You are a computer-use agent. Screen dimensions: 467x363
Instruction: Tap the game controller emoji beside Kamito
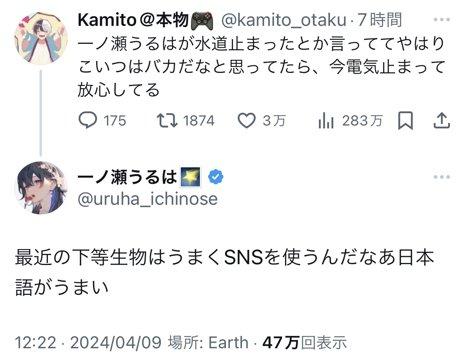tap(203, 20)
